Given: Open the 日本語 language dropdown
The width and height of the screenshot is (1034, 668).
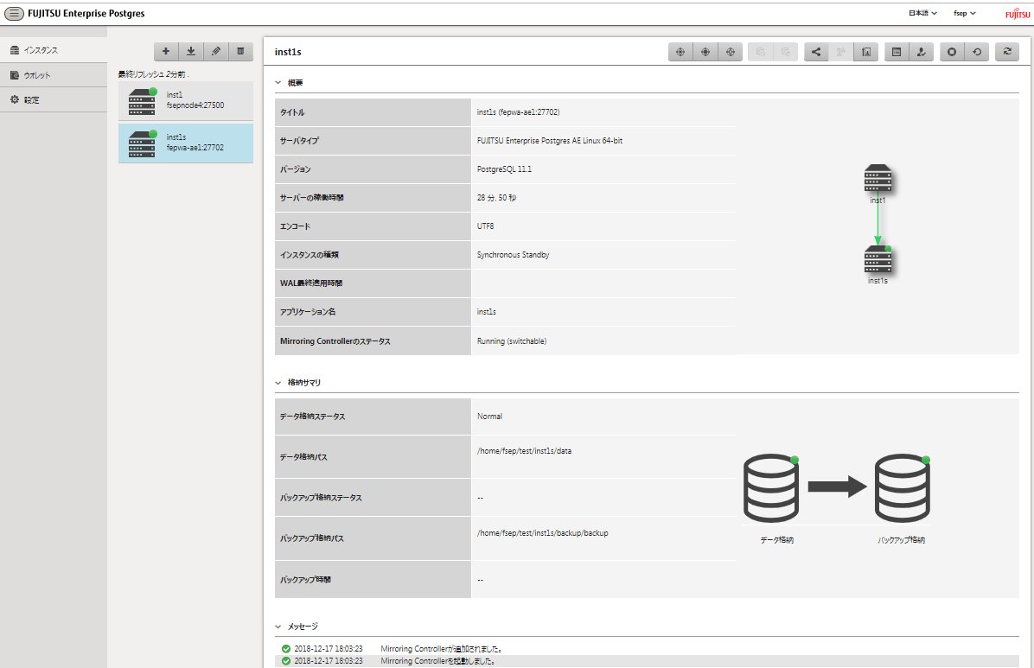Looking at the screenshot, I should [922, 13].
